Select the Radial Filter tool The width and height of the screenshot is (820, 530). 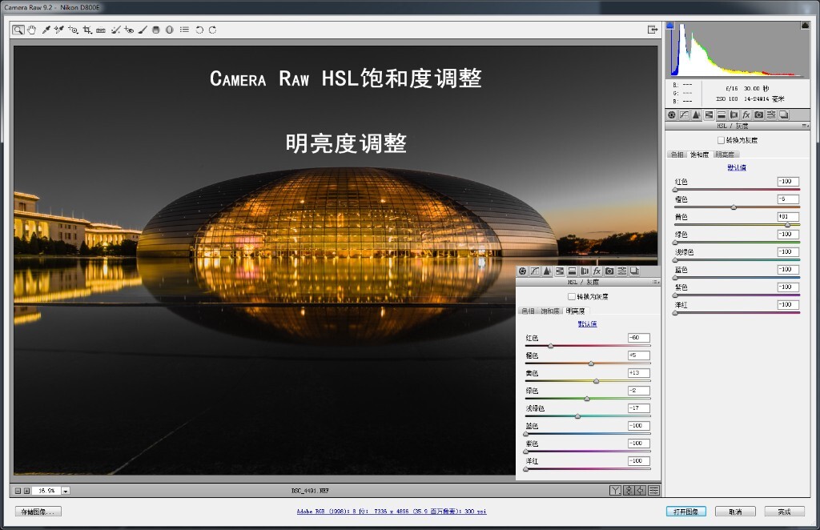coord(170,30)
